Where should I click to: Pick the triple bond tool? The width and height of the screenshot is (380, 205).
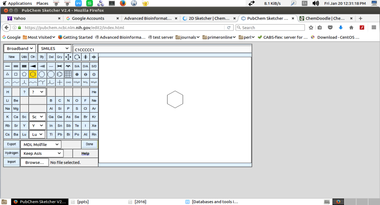(x=25, y=66)
